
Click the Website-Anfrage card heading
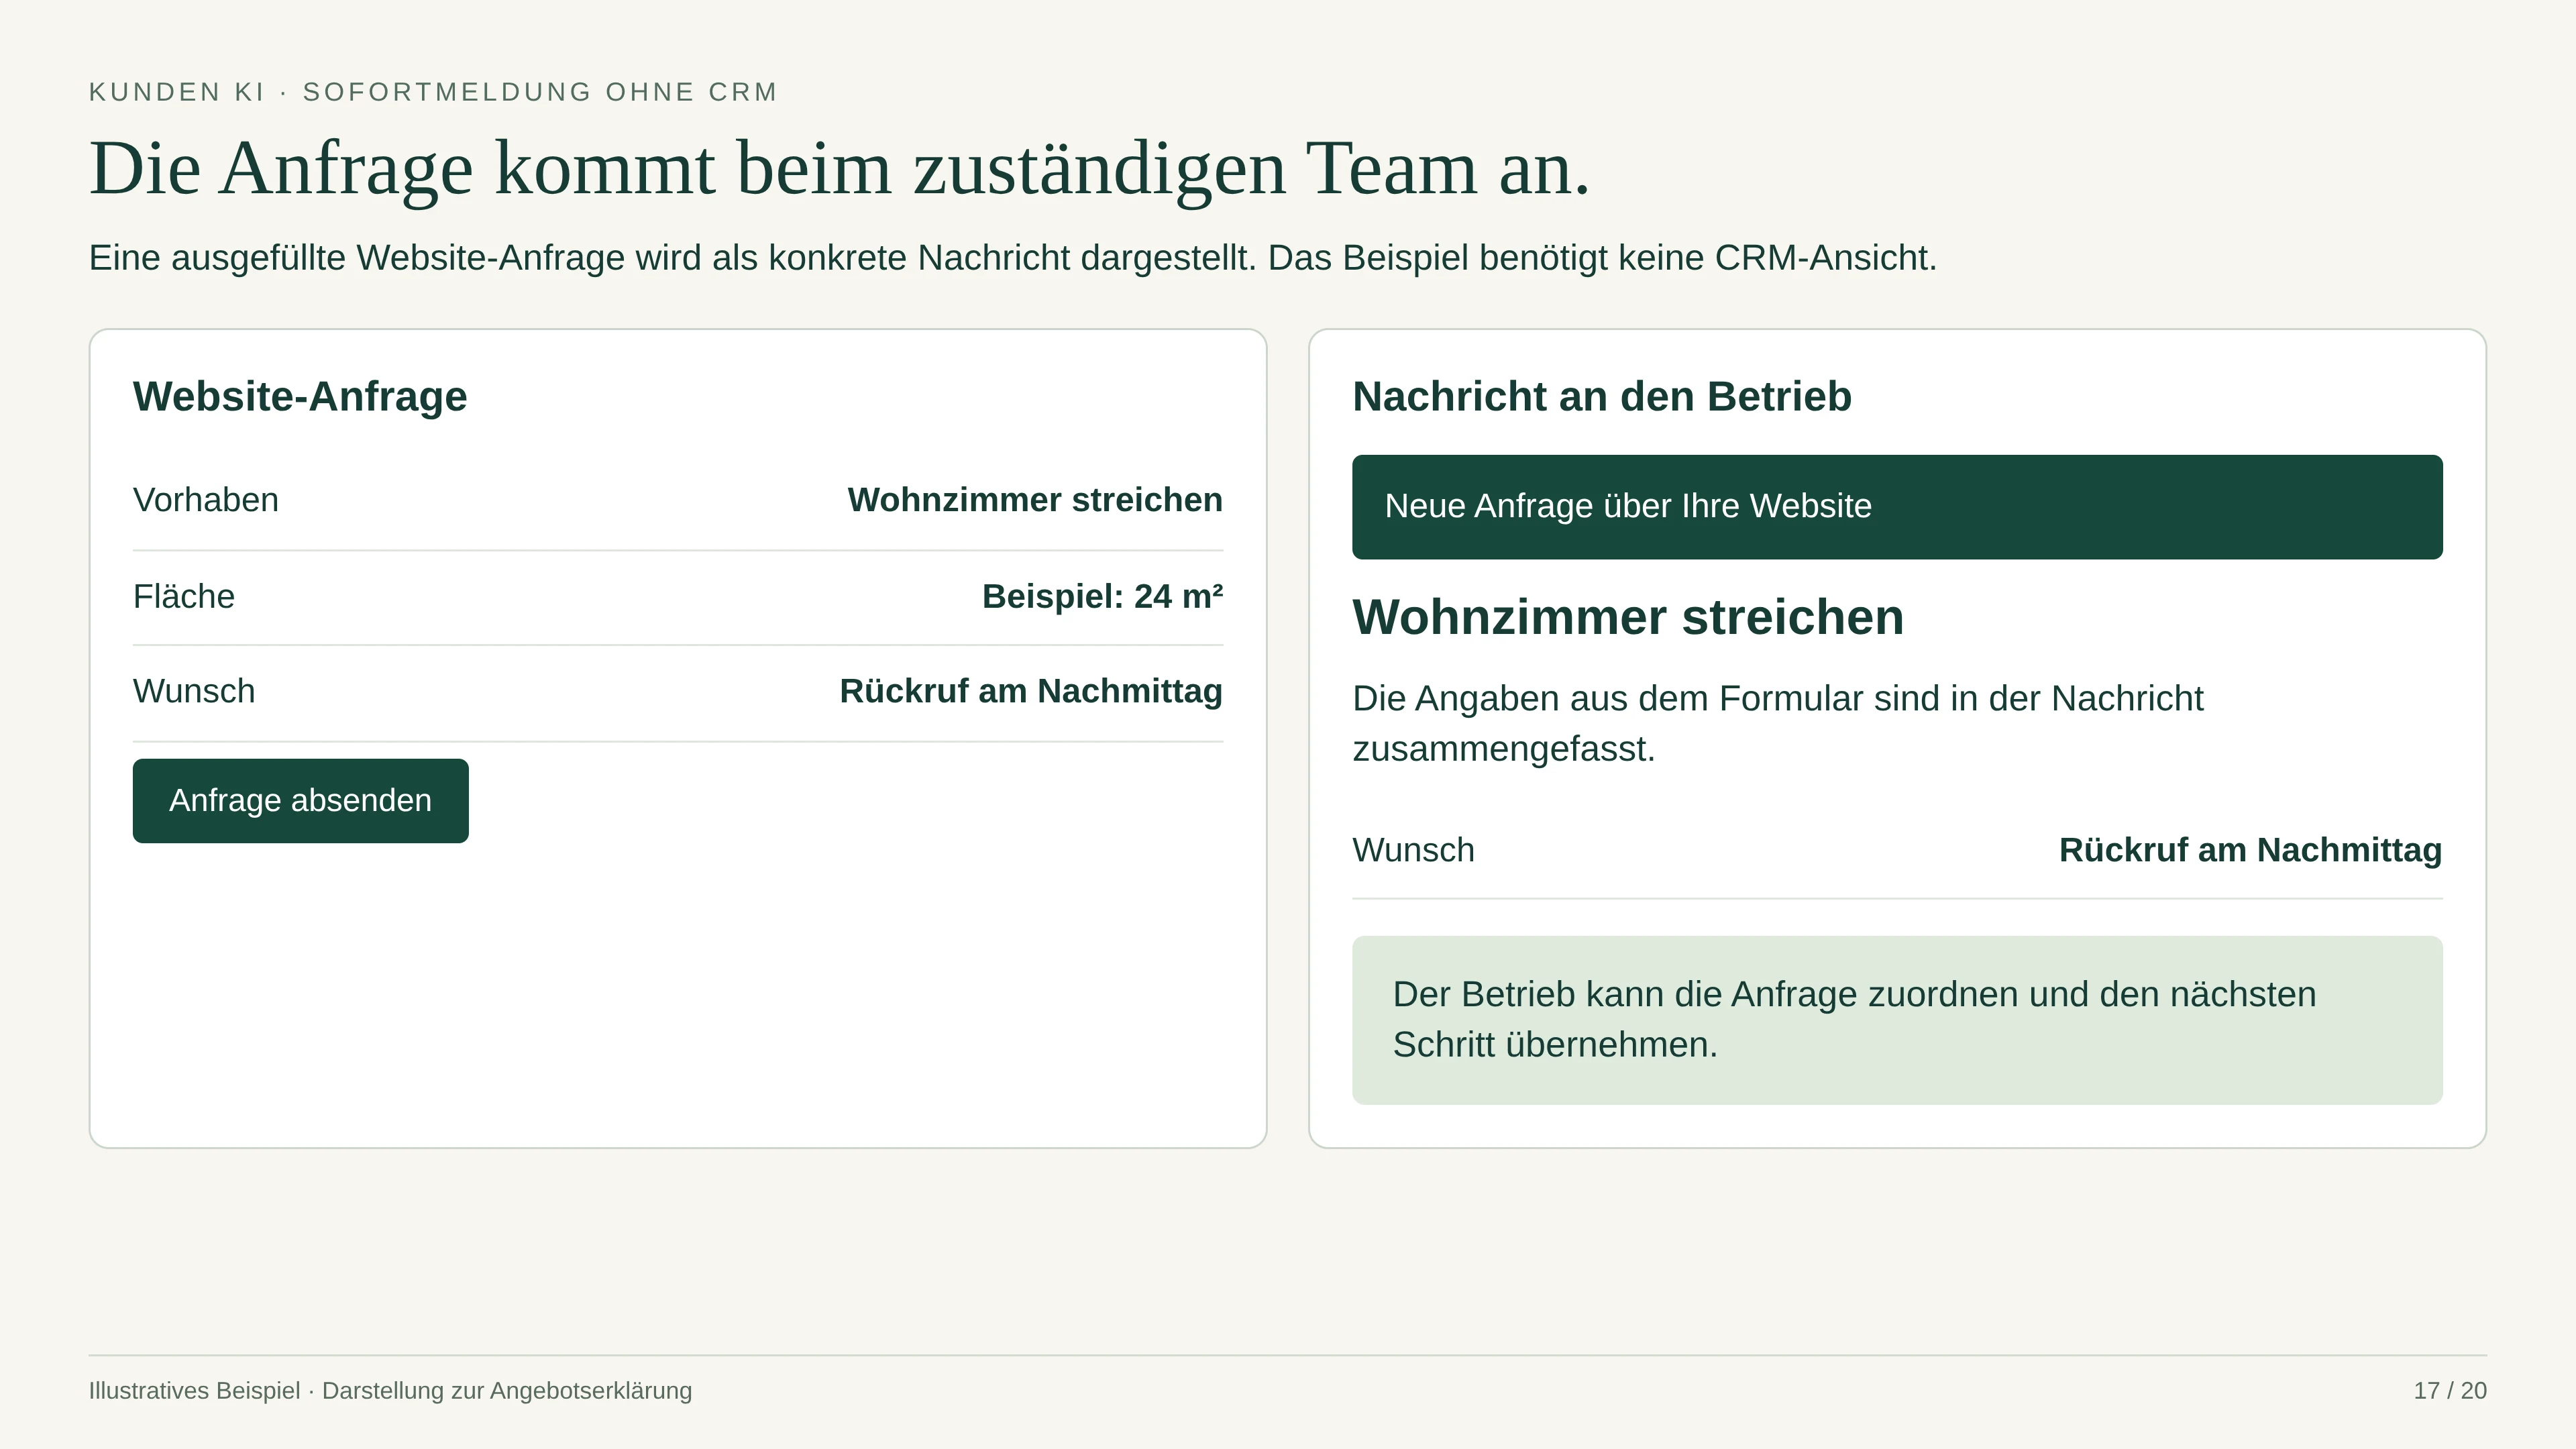[x=300, y=397]
